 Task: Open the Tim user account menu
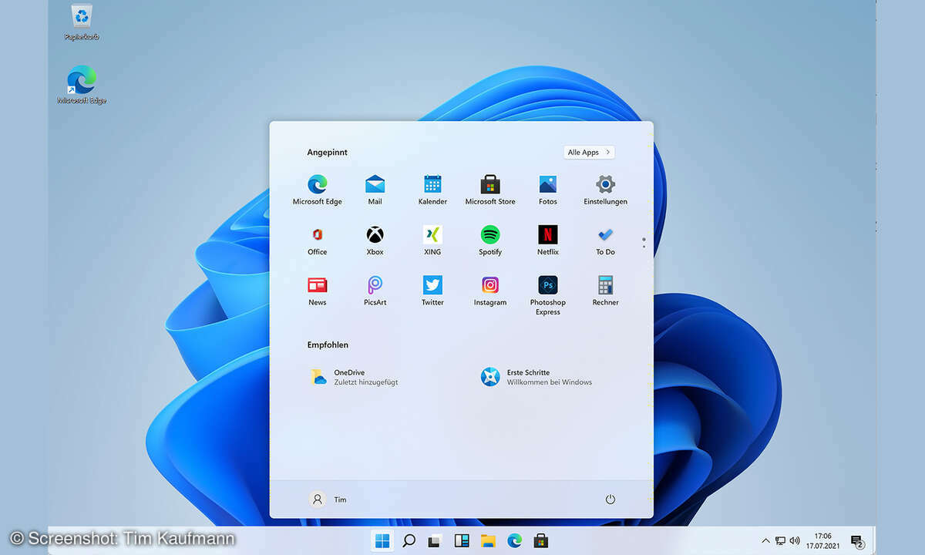pos(328,499)
